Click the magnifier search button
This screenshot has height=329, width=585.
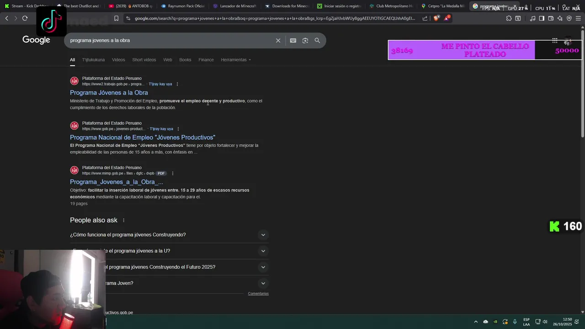(317, 40)
